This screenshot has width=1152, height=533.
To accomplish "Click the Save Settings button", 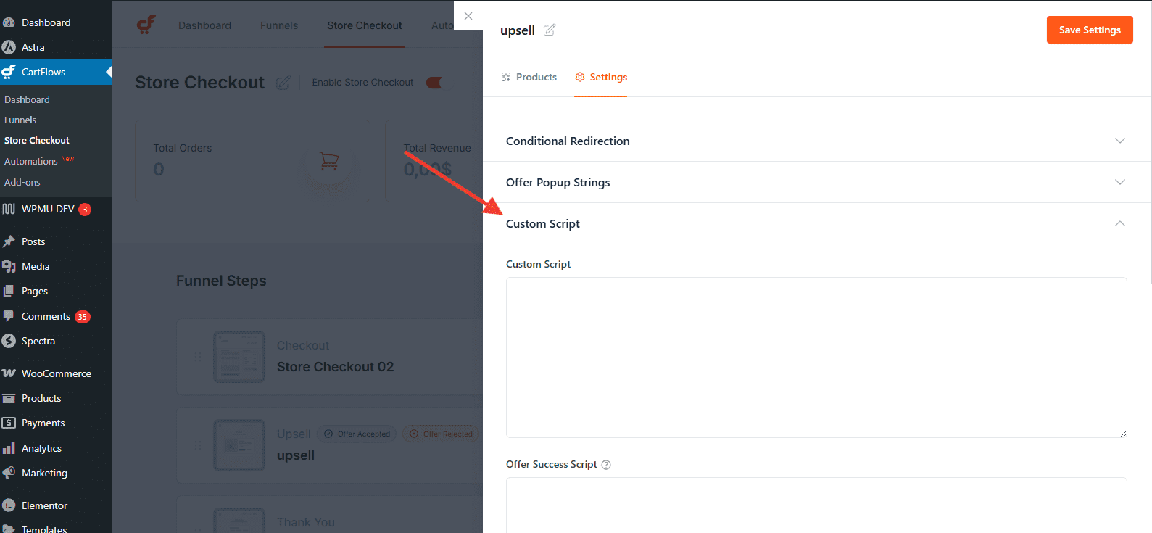I will point(1090,30).
